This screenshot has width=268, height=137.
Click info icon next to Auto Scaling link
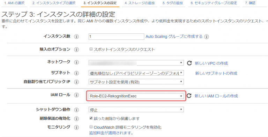[x=207, y=37]
